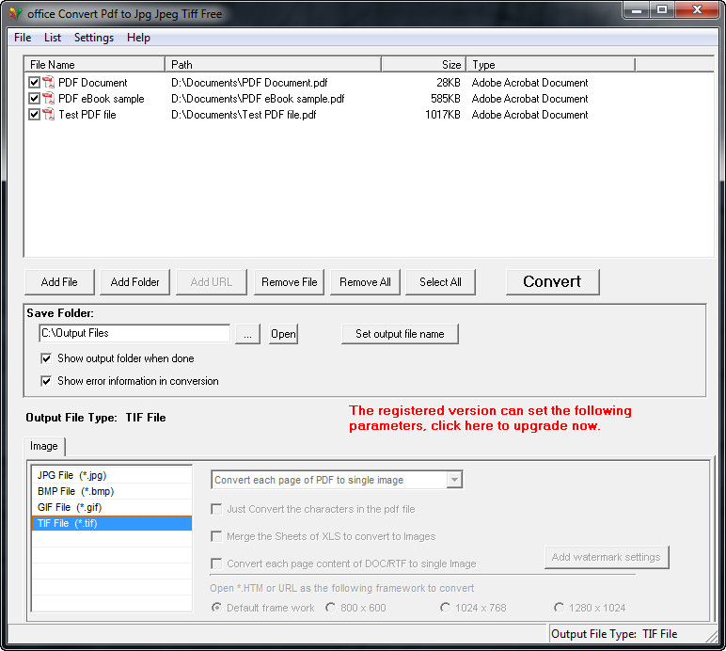Select the 1024 x 768 radio button

click(x=445, y=607)
